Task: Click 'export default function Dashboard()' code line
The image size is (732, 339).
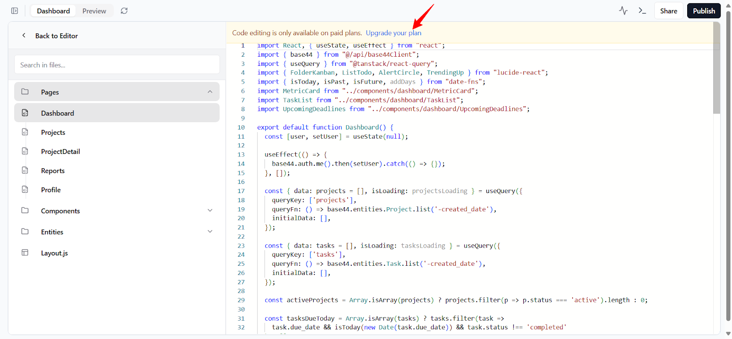Action: point(325,127)
